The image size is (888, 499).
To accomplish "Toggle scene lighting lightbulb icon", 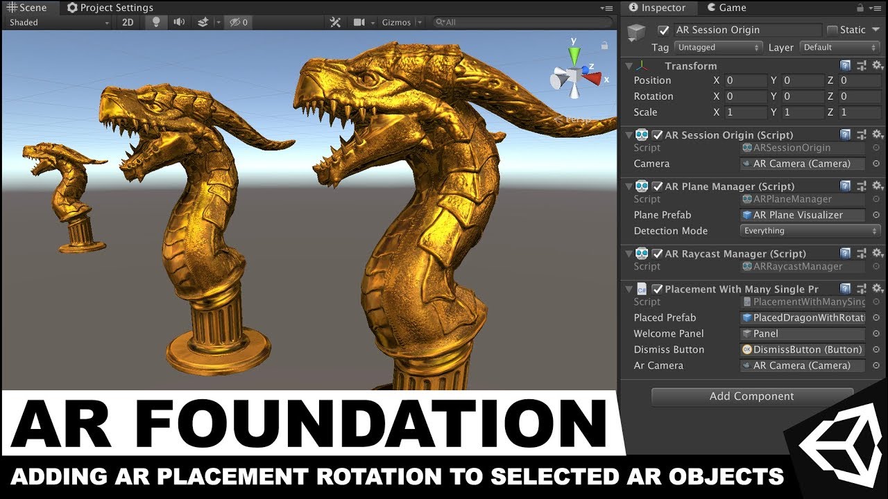I will [156, 22].
